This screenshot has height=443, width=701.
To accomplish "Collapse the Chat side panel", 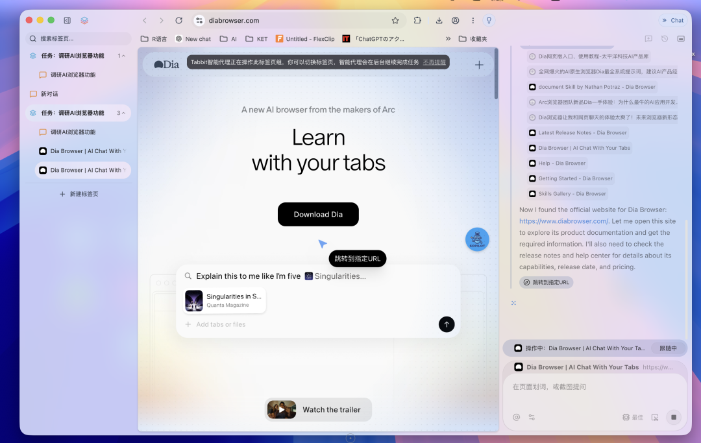I will [x=672, y=21].
